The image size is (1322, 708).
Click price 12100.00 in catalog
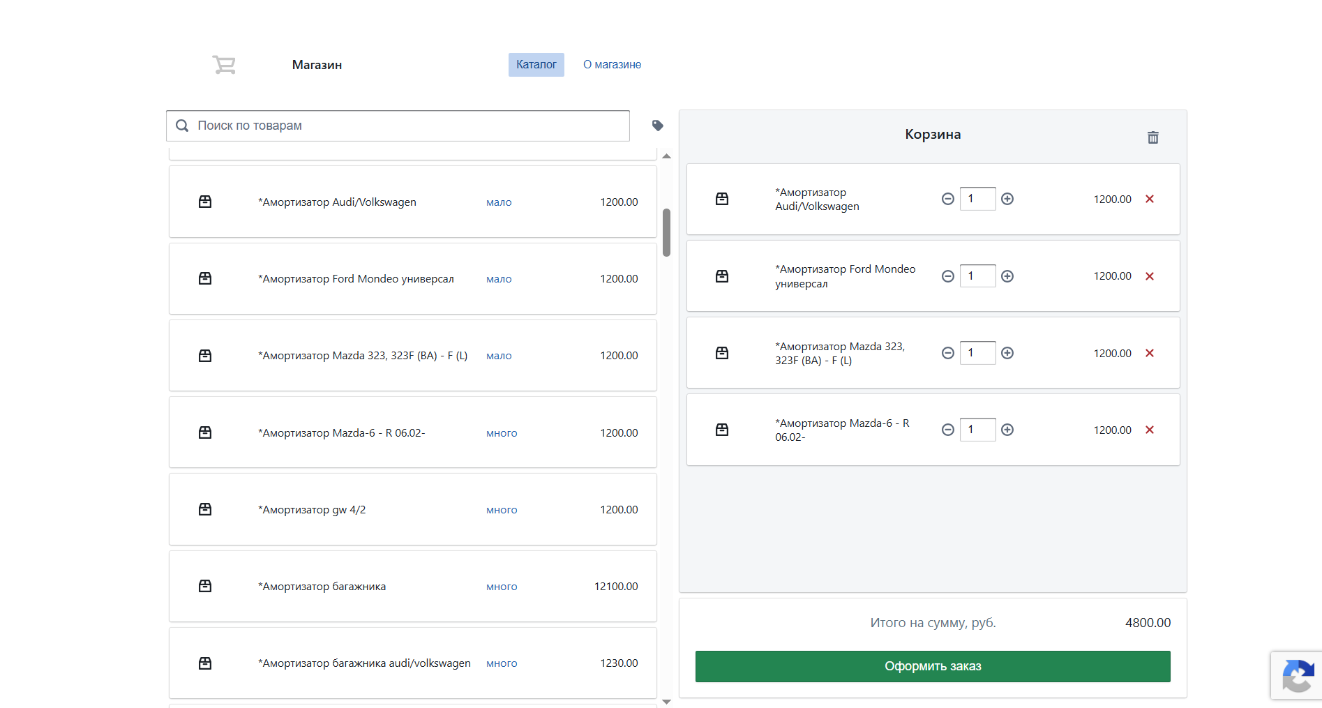[616, 587]
